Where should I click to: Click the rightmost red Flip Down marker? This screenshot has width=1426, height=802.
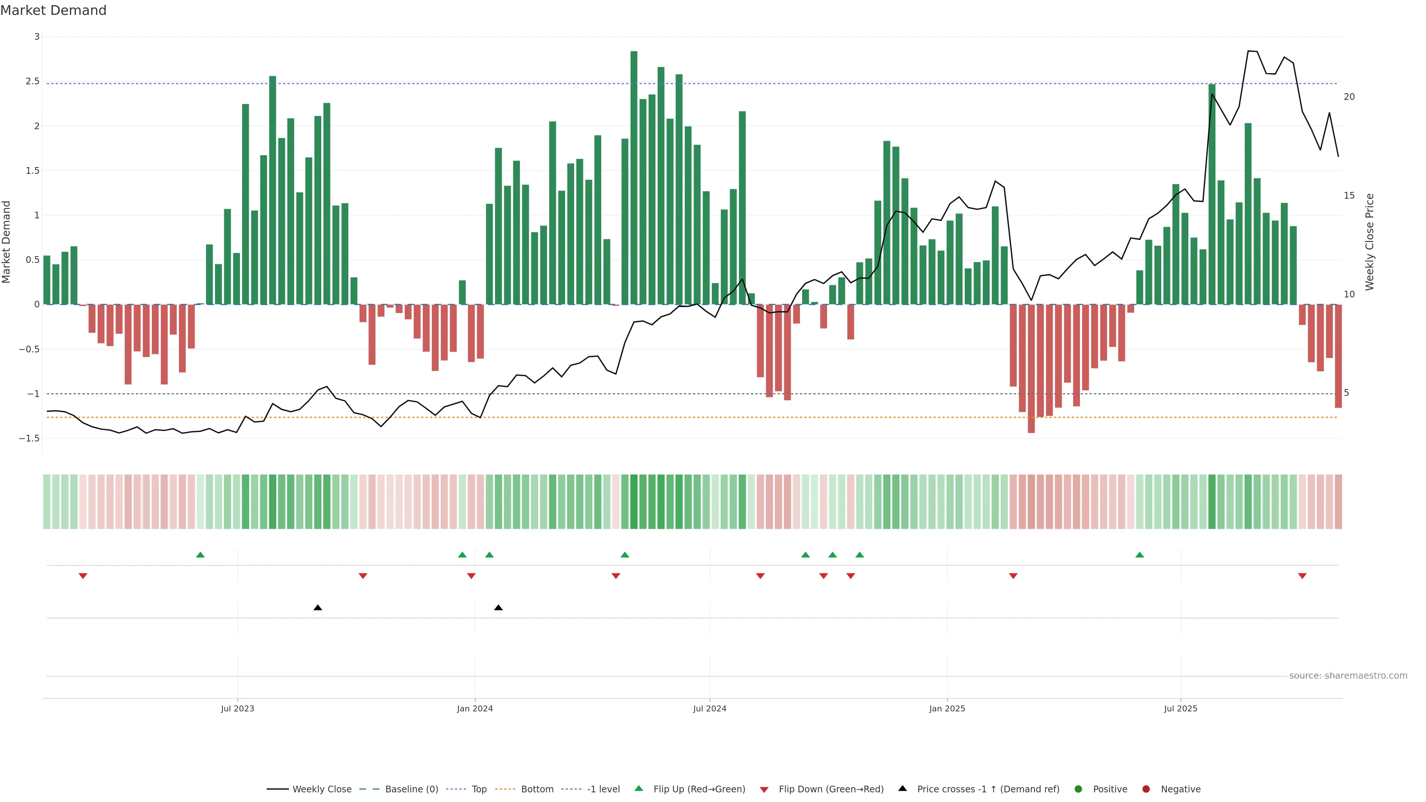pos(1302,576)
